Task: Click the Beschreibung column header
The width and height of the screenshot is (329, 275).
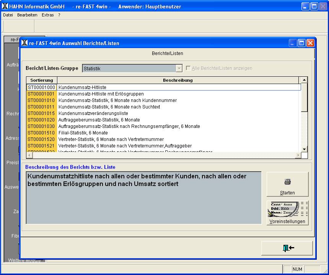Action: coord(178,80)
